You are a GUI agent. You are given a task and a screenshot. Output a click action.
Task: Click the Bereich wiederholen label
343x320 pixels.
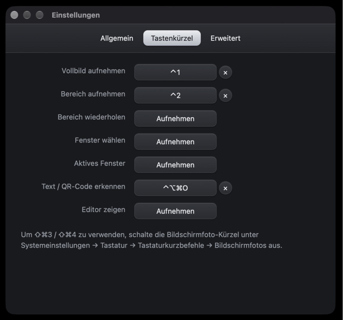click(x=91, y=117)
